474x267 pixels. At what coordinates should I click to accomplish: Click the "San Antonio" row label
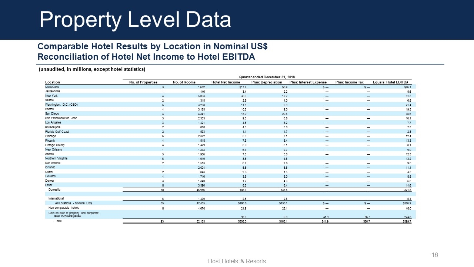tap(53, 162)
